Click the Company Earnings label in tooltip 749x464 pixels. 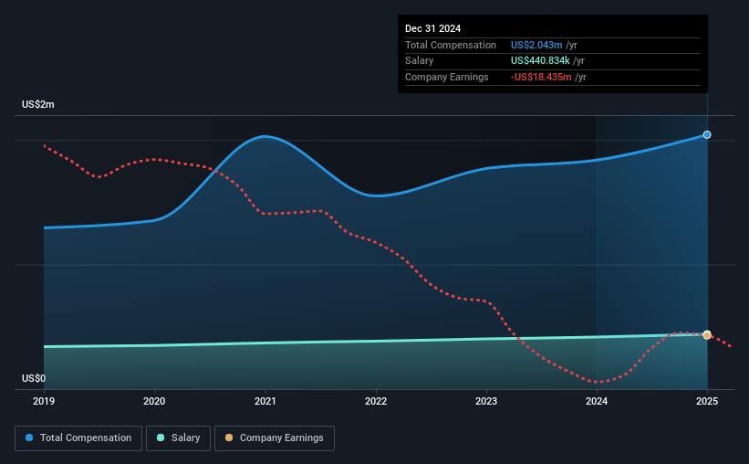click(447, 77)
